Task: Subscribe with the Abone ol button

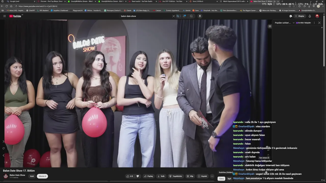Action: point(42,176)
